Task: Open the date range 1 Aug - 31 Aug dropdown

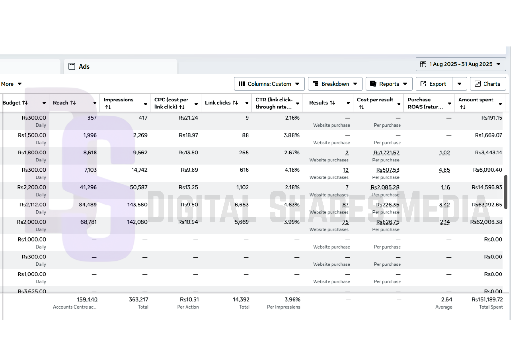Action: coord(499,64)
